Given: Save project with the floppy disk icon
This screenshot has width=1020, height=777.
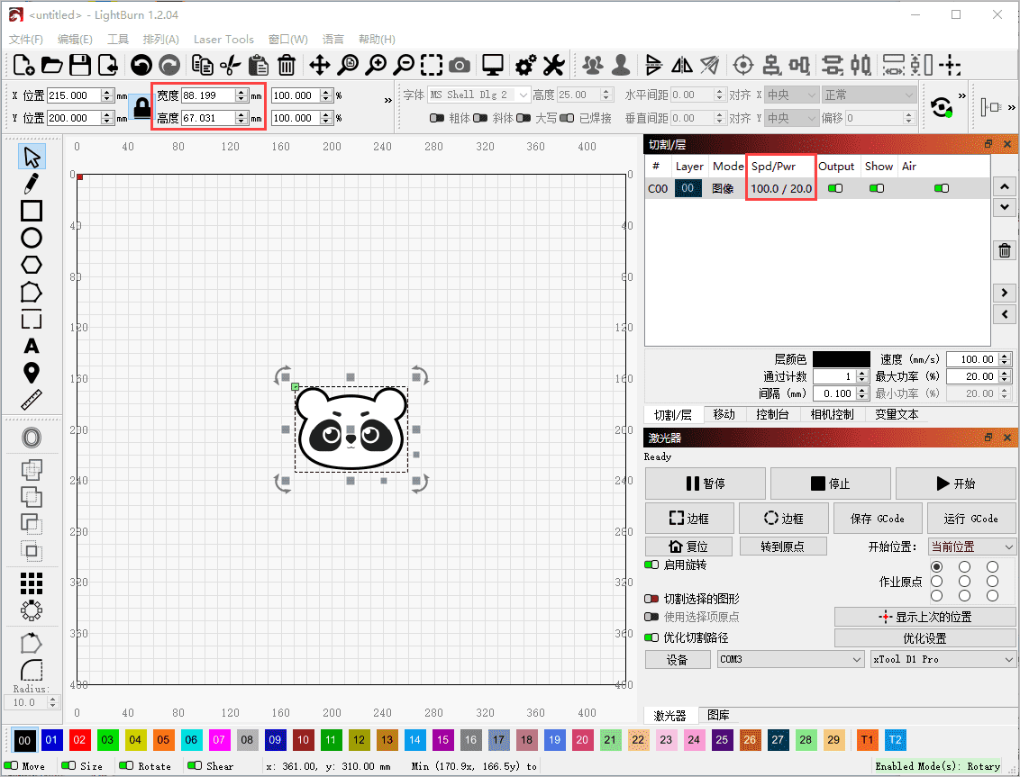Looking at the screenshot, I should coord(80,65).
